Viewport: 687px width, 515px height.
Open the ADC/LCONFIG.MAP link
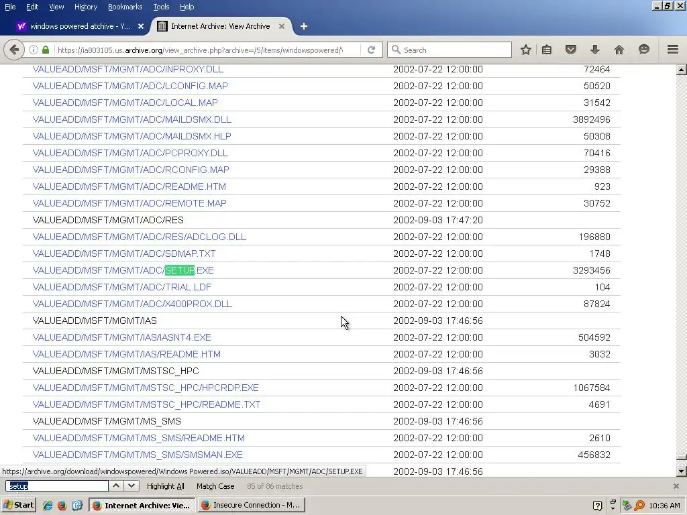pos(130,86)
